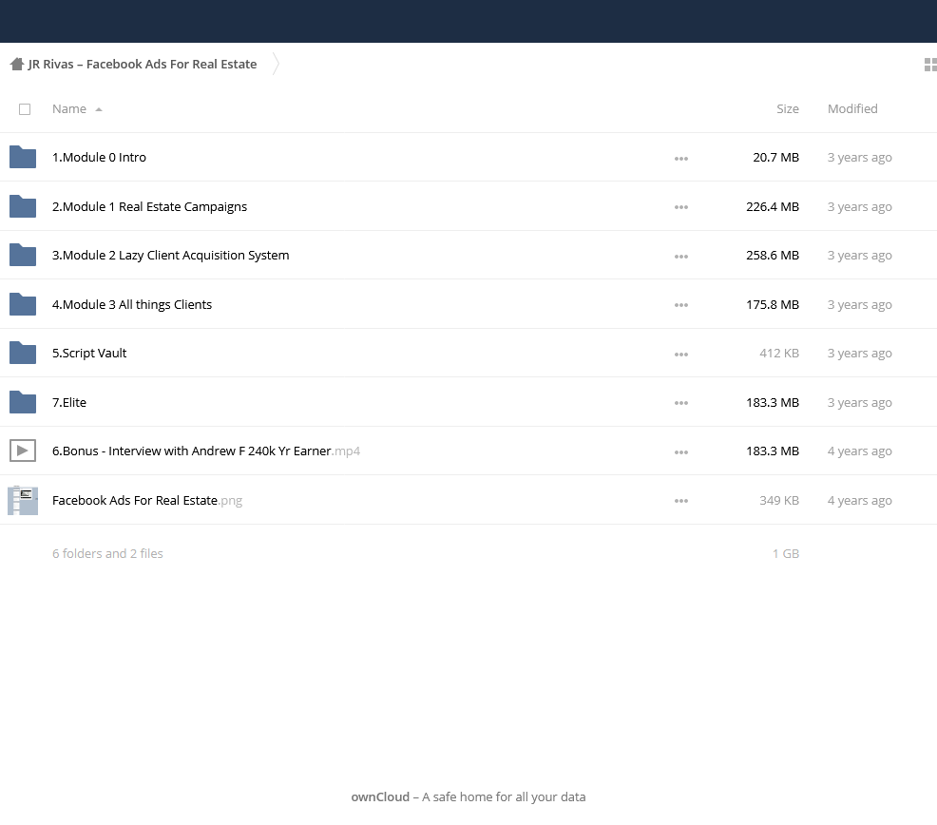Toggle the Name sort direction arrow
This screenshot has height=825, width=937.
(x=99, y=109)
